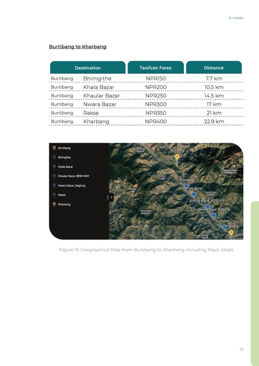Click the Khaular Bazar cell in the table

101,96
